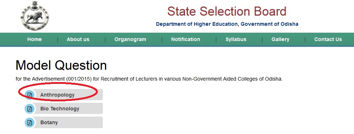The image size is (354, 134).
Task: Click the State Selection Board title
Action: 227,11
